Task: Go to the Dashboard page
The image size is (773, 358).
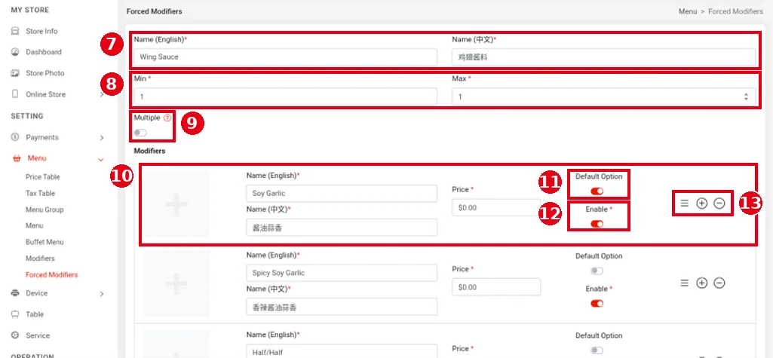Action: pos(44,52)
